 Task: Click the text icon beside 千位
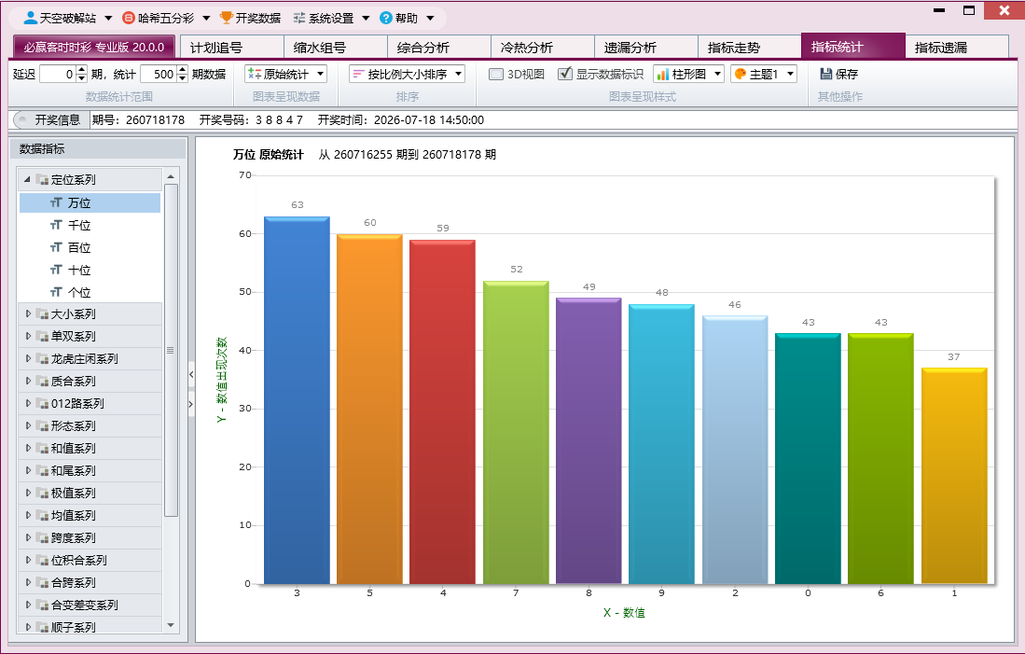[x=56, y=225]
